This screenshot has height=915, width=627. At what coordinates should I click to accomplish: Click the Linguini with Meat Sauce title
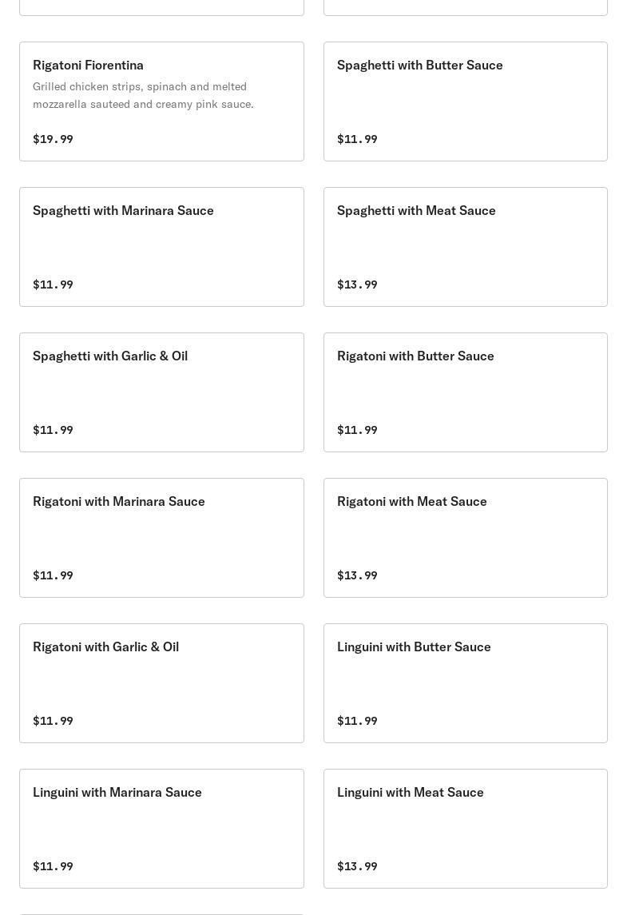tap(410, 793)
